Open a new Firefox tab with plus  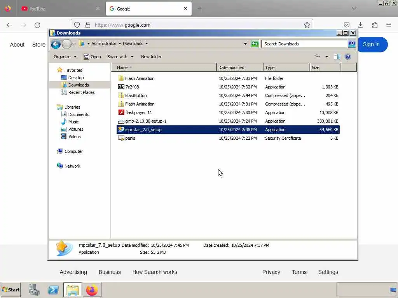point(200,9)
